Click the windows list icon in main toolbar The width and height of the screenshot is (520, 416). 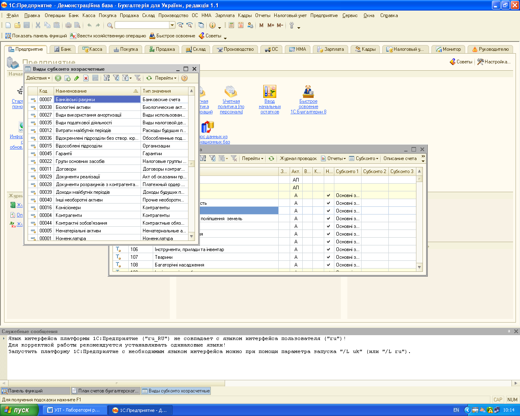pos(201,25)
